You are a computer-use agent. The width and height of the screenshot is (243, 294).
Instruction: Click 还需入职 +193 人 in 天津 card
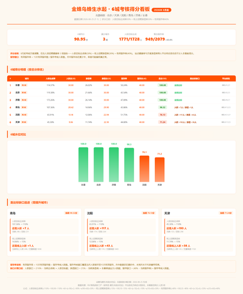[177, 228]
